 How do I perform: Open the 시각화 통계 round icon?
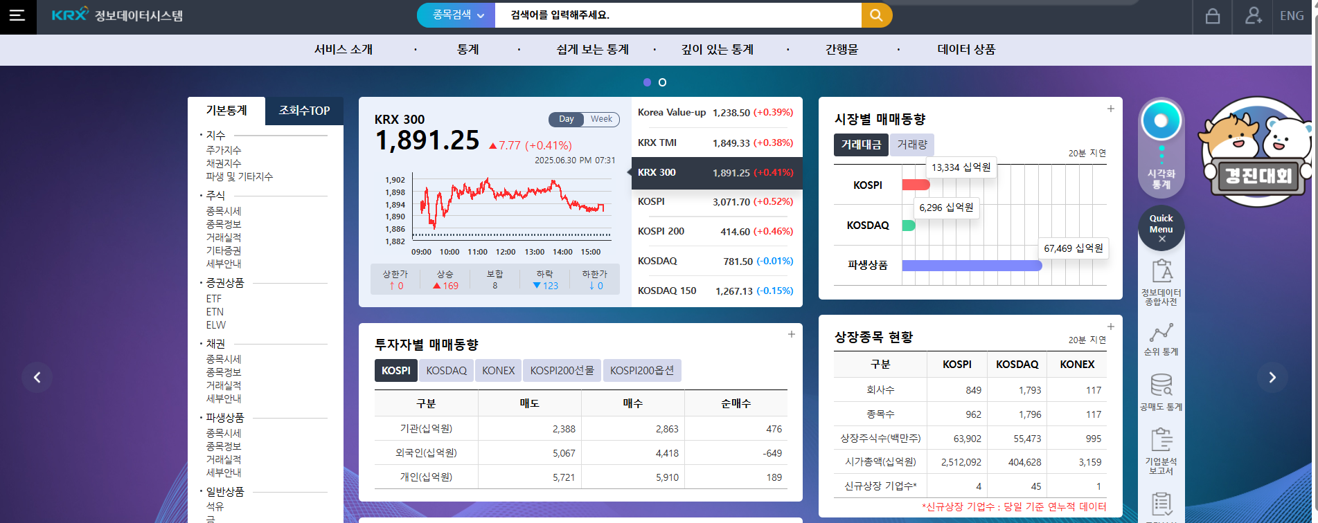(1161, 121)
